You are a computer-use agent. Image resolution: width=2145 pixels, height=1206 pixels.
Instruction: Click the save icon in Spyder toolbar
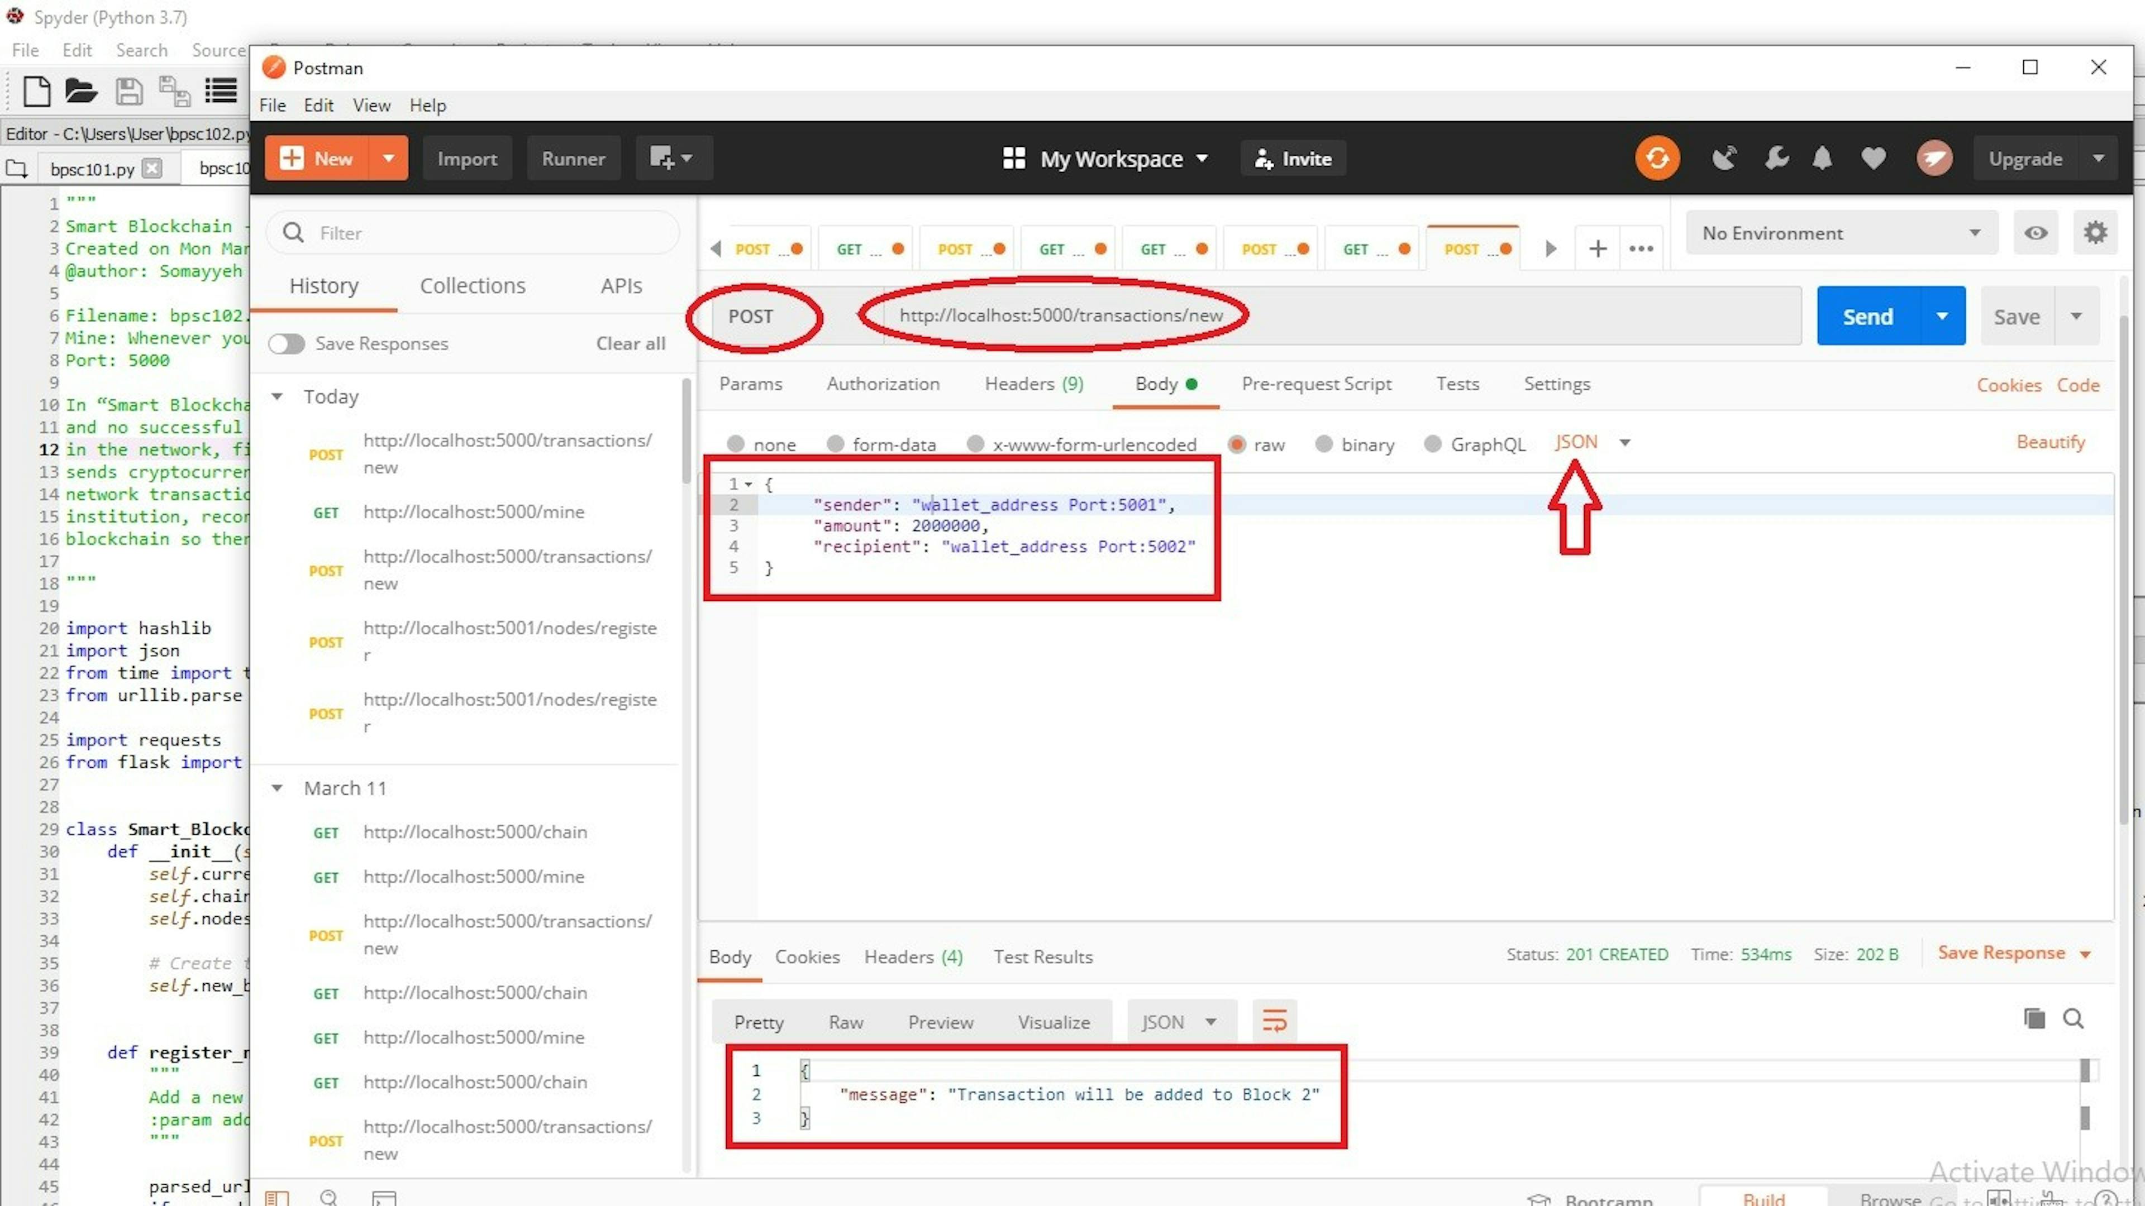(x=129, y=90)
